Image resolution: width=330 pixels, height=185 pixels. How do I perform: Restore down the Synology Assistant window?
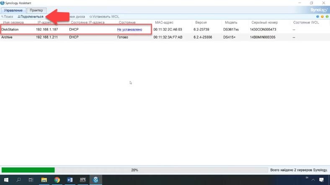[312, 3]
